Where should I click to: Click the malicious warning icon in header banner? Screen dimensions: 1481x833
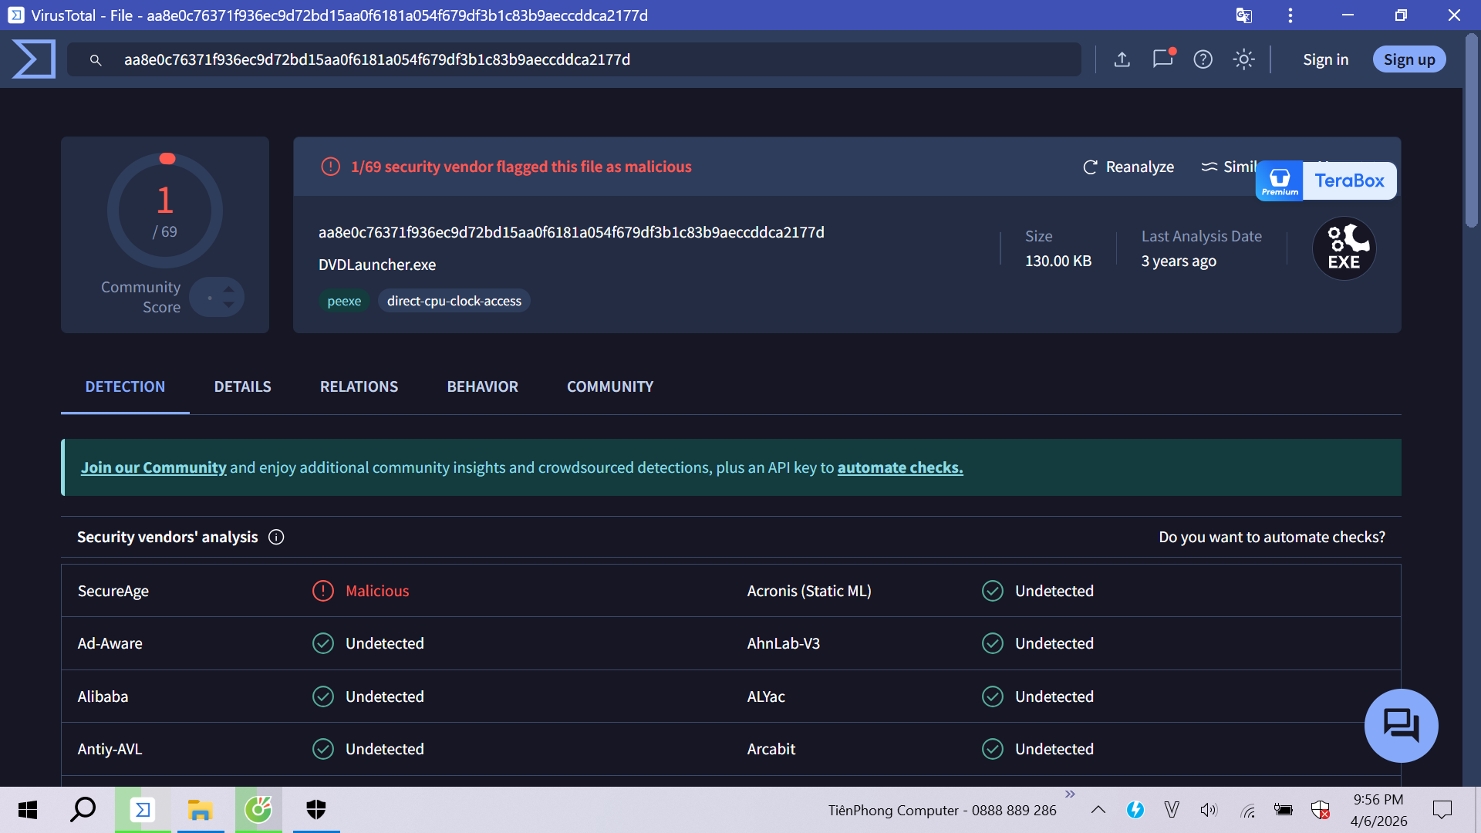(x=331, y=167)
